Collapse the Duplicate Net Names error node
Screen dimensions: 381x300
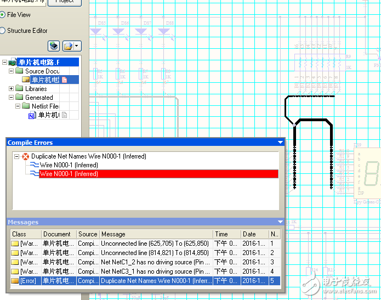click(x=16, y=156)
